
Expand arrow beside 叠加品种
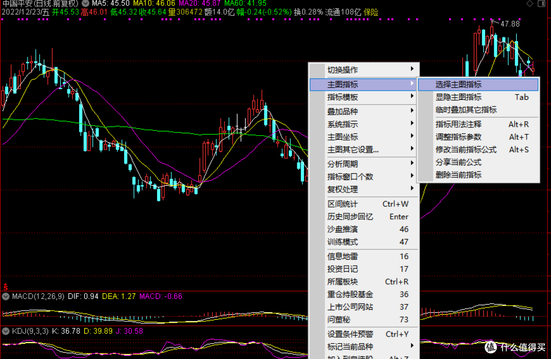pos(412,111)
